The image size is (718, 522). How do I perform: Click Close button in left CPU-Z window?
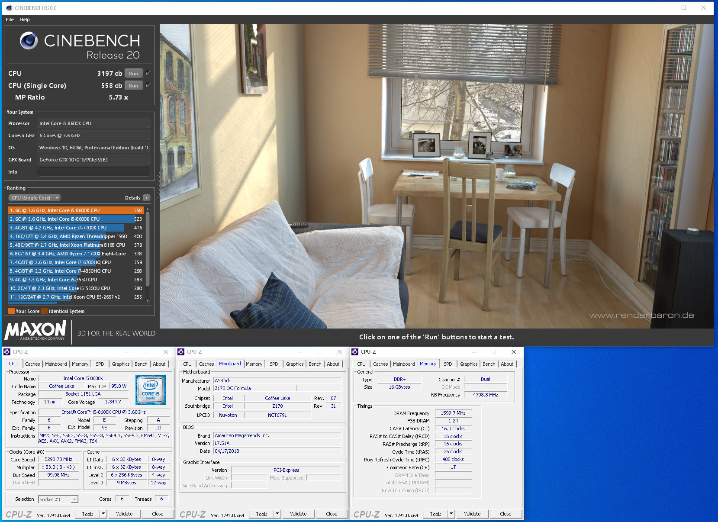158,514
